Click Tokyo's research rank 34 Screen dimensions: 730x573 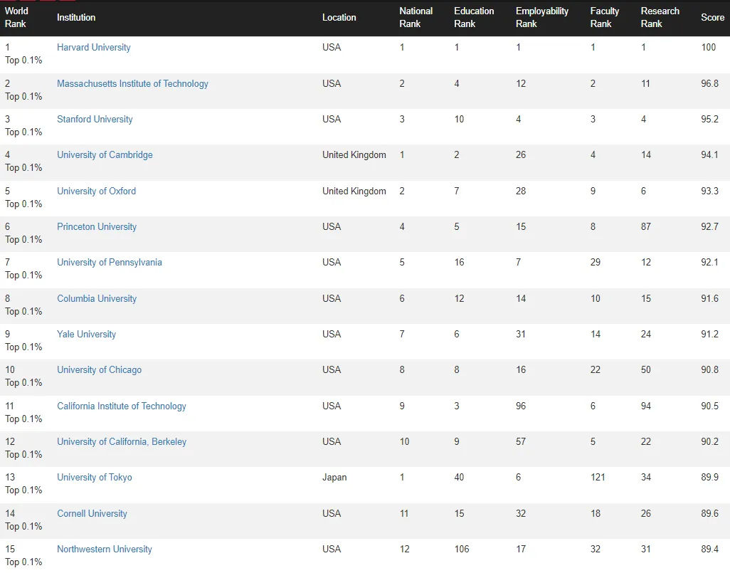[646, 478]
